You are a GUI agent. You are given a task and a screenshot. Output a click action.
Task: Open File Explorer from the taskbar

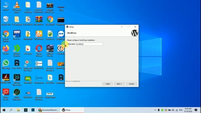18,110
